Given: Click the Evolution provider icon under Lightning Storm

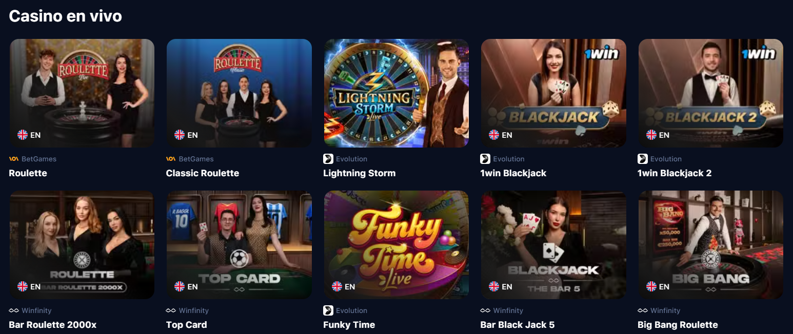Looking at the screenshot, I should tap(328, 159).
